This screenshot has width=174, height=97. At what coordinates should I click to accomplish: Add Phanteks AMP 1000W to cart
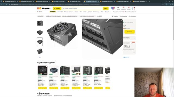pos(54,88)
